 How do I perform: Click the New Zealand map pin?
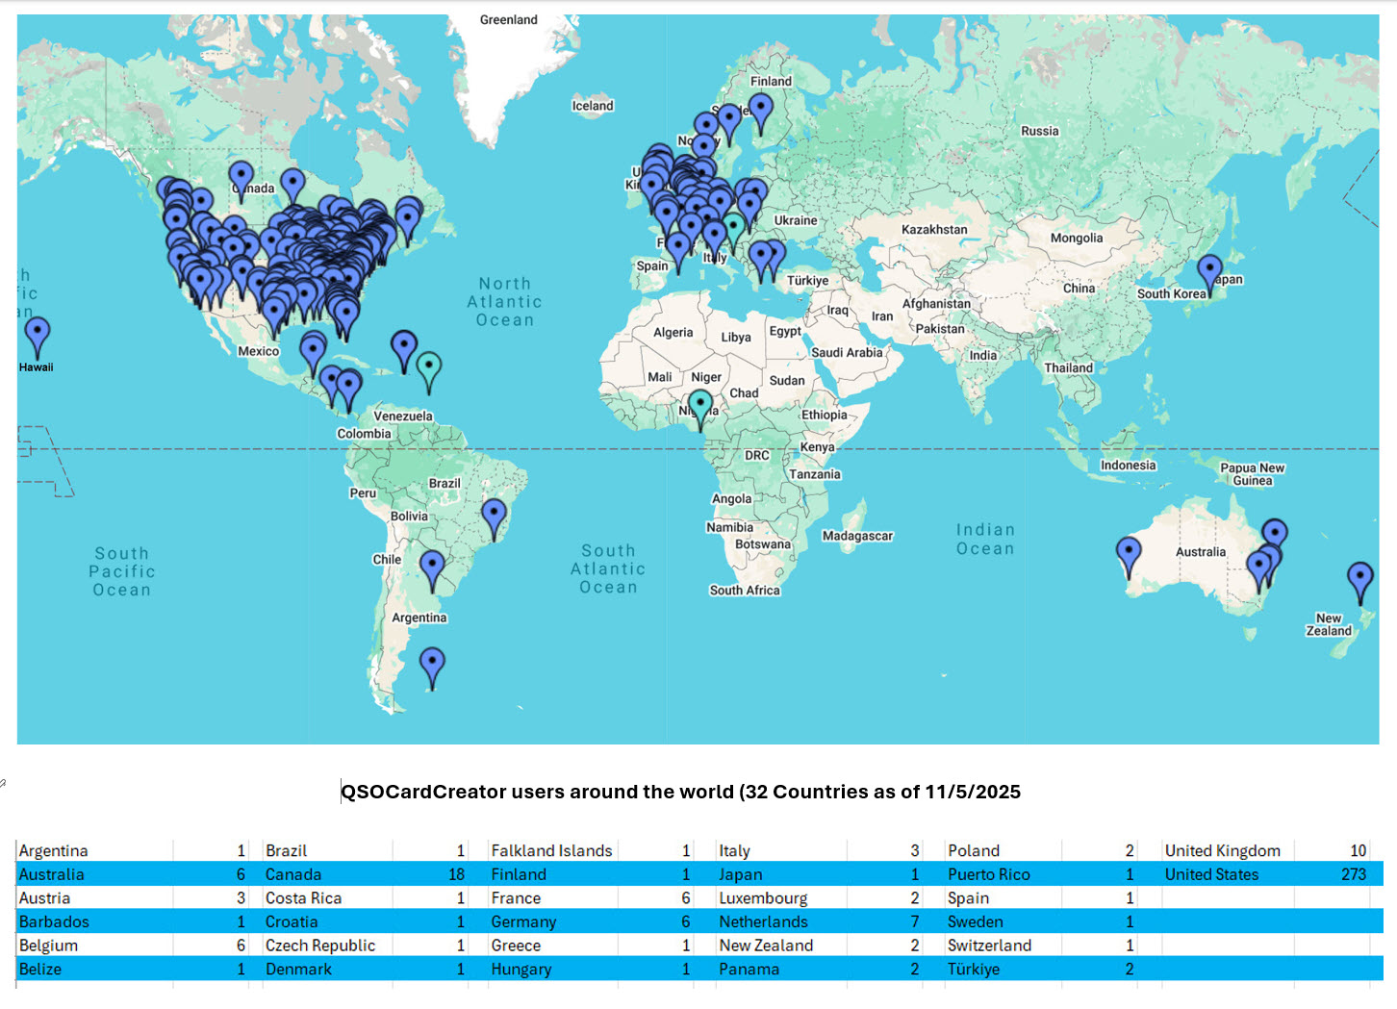pos(1359,578)
